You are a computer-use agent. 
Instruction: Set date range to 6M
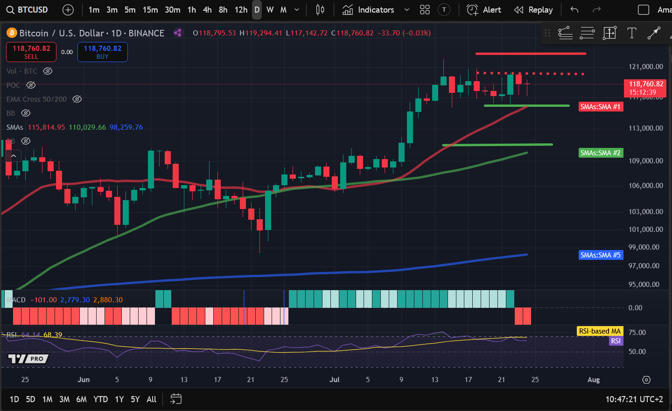[81, 399]
